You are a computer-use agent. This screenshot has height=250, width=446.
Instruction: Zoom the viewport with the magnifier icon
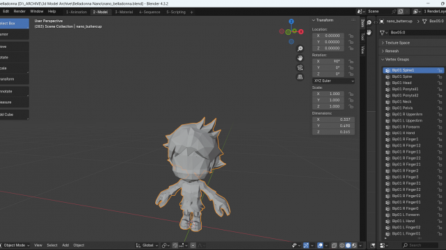300,49
